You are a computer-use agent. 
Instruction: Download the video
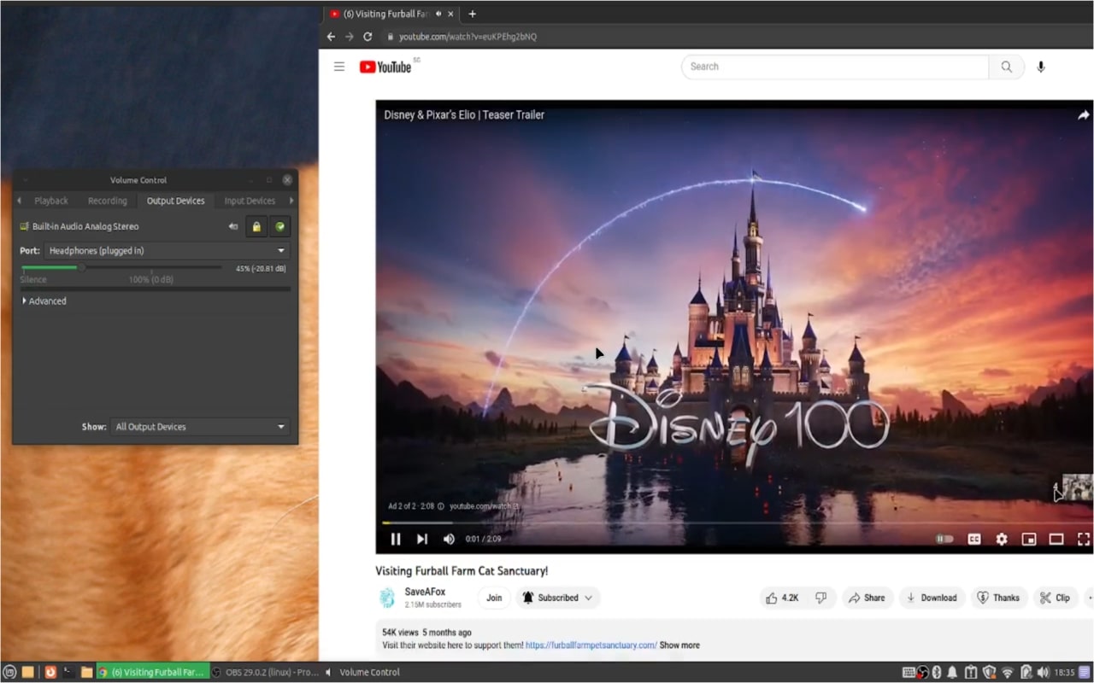coord(932,598)
